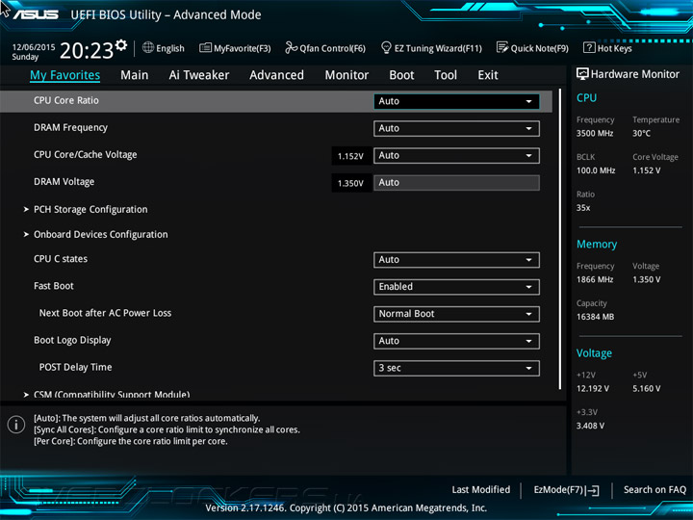Click the Qfan Control fan icon
Image resolution: width=693 pixels, height=520 pixels.
[291, 47]
